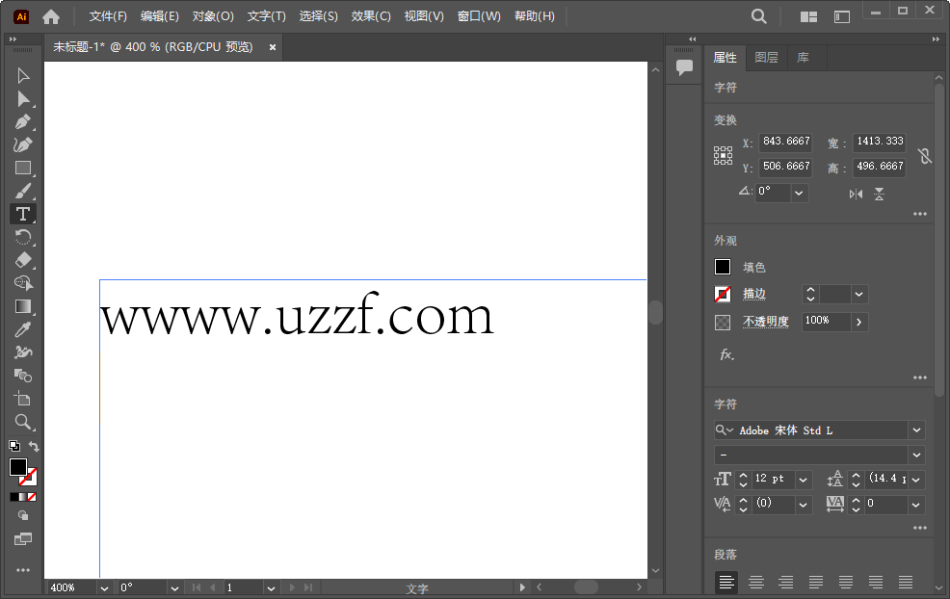Select the Eyedropper tool

[x=22, y=329]
